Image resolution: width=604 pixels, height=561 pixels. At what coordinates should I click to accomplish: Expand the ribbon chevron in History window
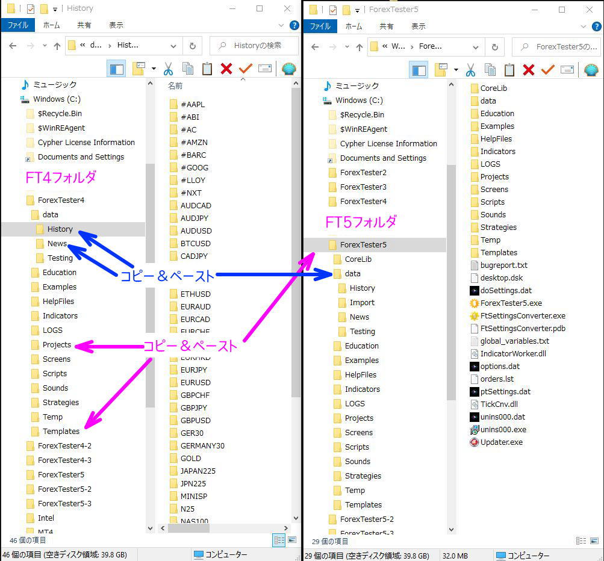click(x=281, y=25)
